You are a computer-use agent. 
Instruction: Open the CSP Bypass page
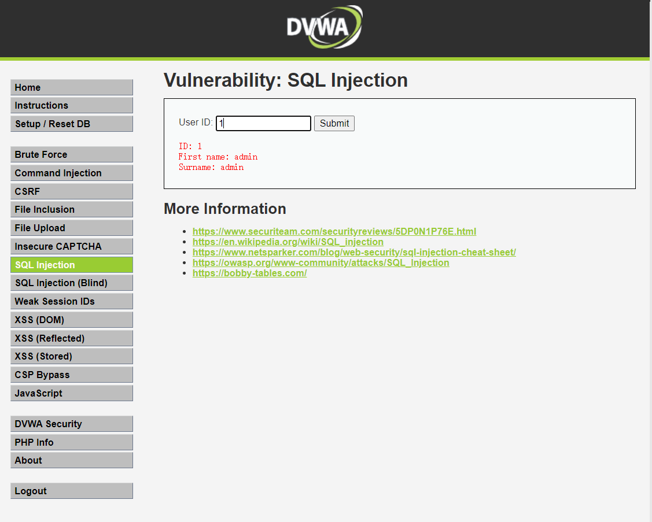coord(71,374)
